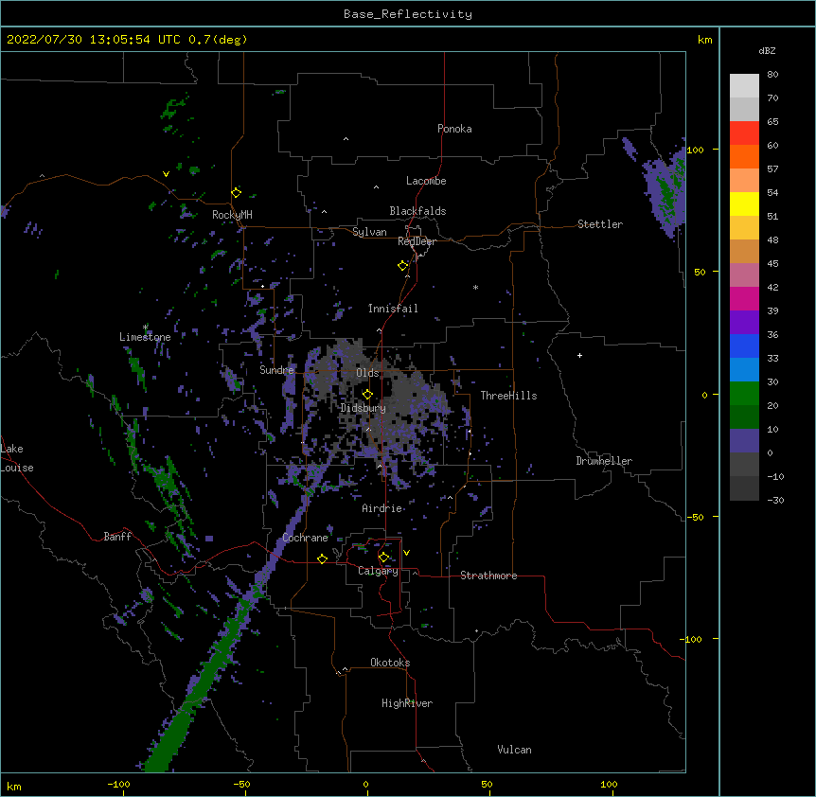Pick the blue 33-36 dBZ legend color
This screenshot has height=797, width=816.
point(744,345)
